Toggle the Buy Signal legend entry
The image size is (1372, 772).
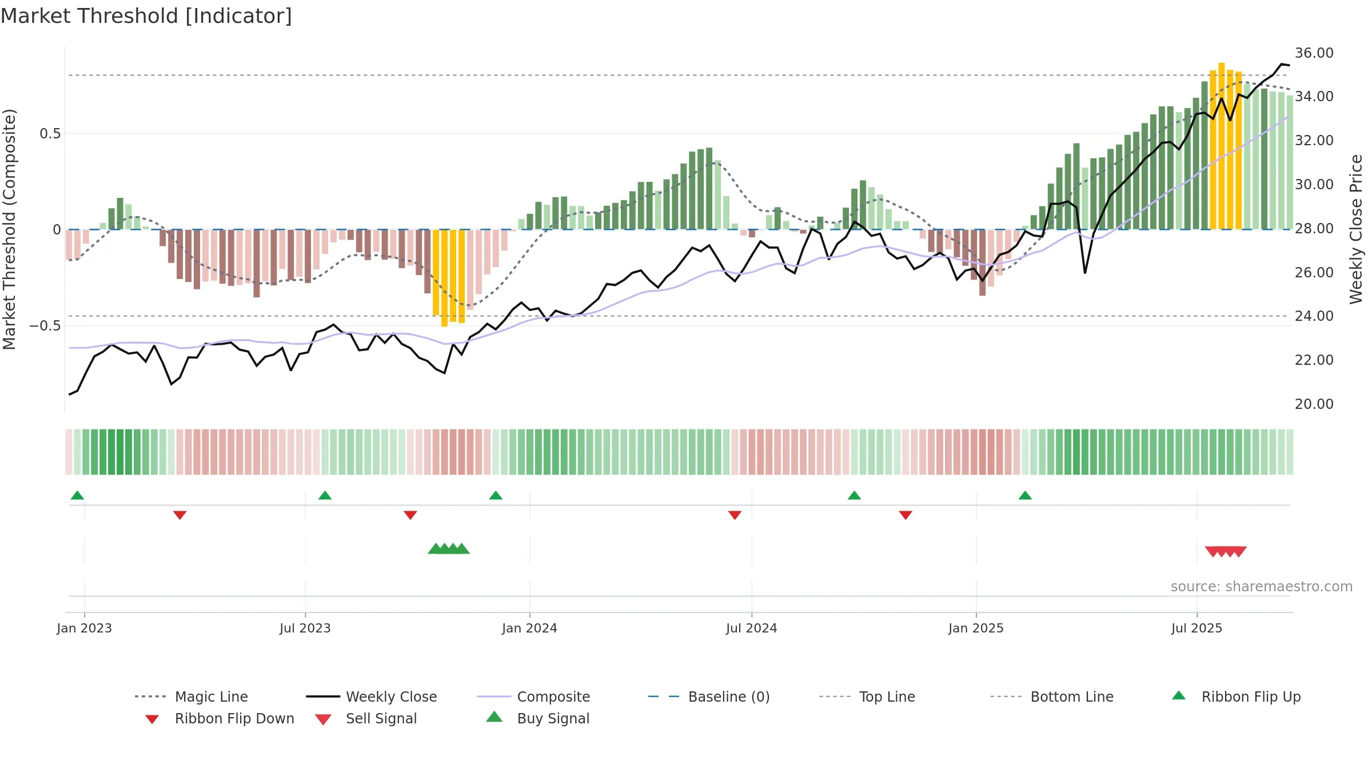[537, 718]
